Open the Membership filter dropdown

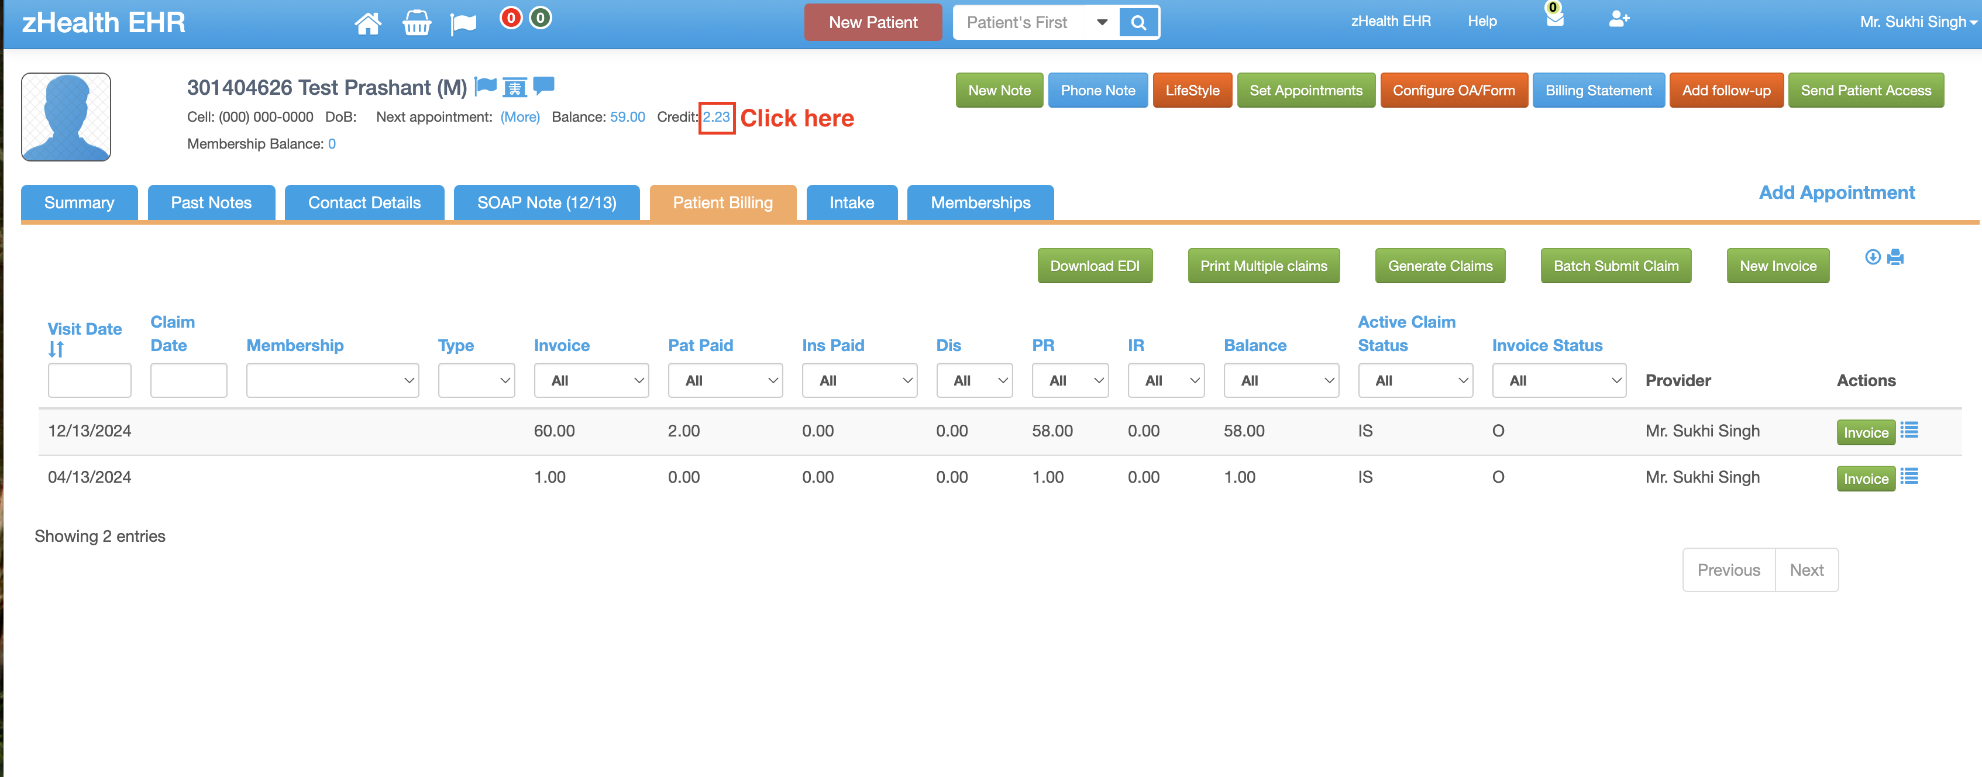[x=332, y=380]
